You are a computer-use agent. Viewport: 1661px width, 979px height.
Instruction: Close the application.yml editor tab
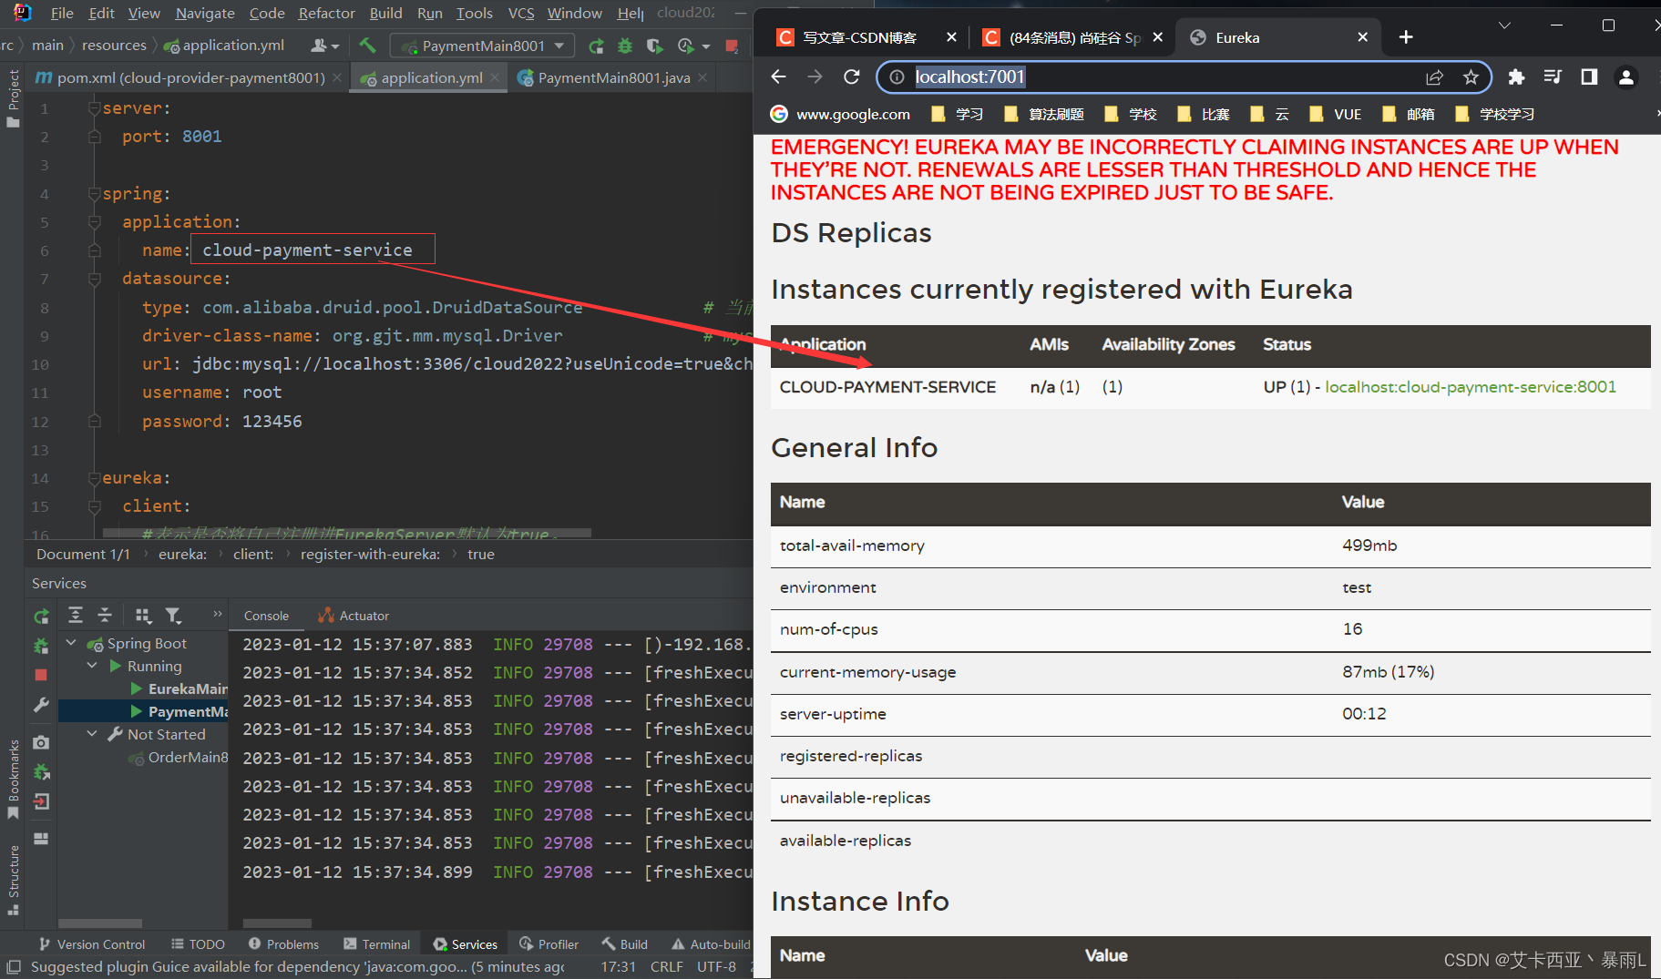click(x=495, y=78)
